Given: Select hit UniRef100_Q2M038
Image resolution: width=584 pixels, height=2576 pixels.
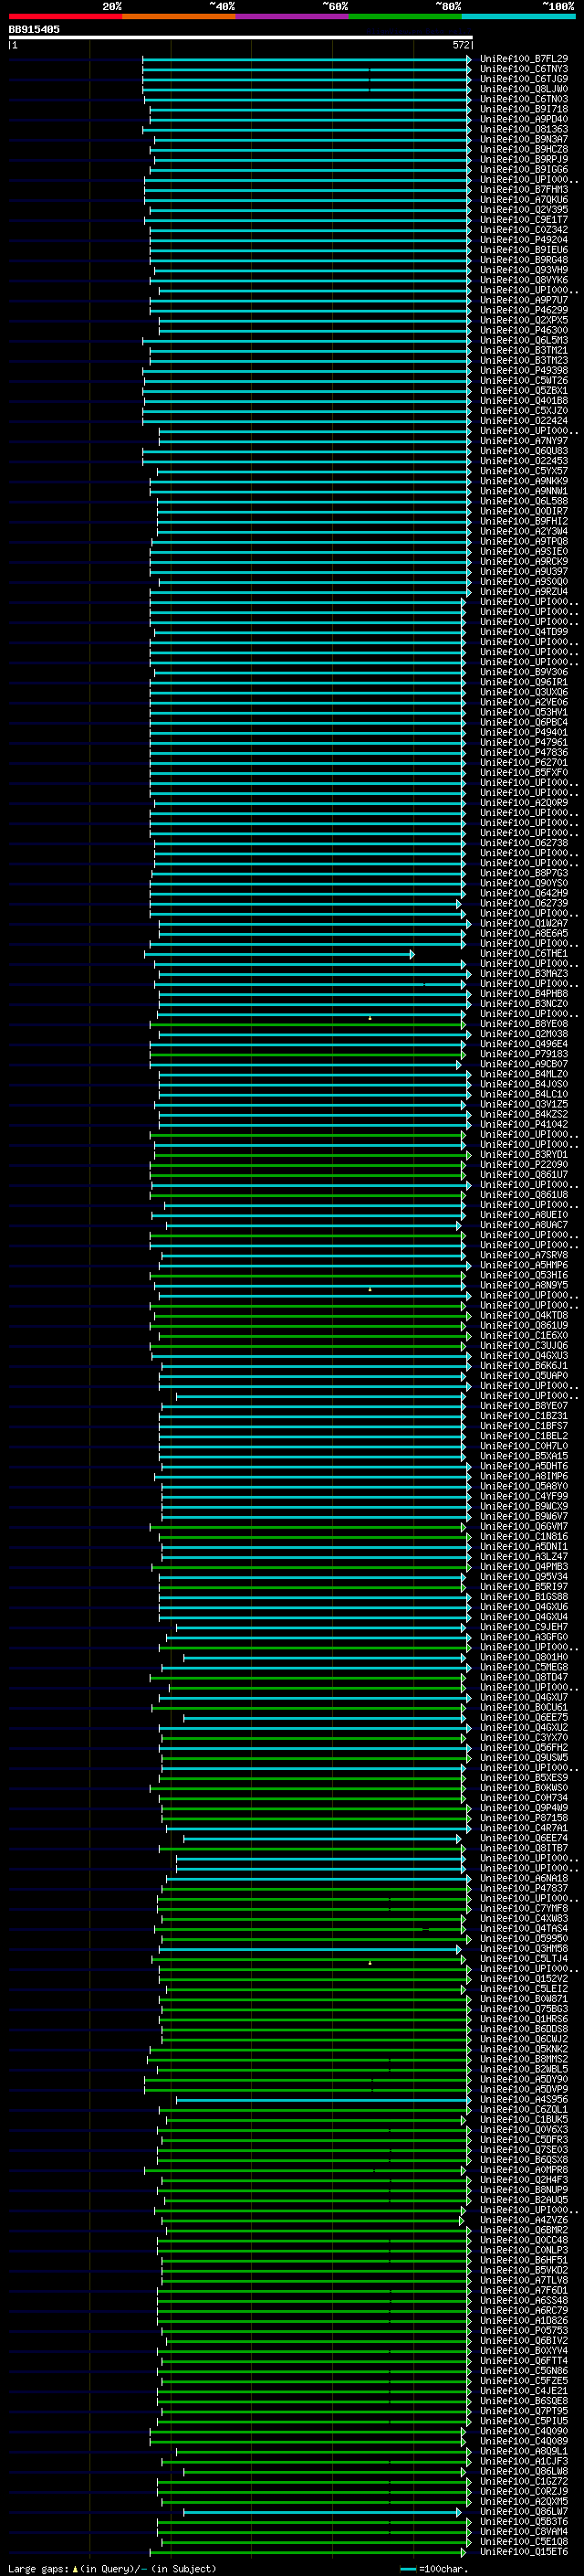Looking at the screenshot, I should (x=524, y=1034).
